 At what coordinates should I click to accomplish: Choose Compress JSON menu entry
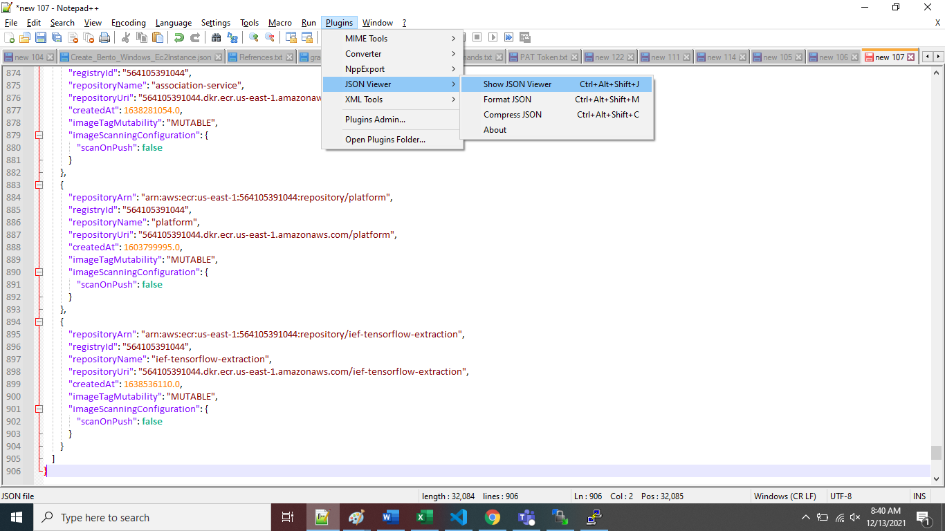(x=557, y=115)
